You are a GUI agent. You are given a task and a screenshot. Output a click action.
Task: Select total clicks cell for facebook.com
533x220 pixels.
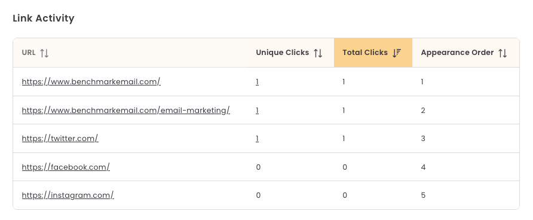point(345,167)
